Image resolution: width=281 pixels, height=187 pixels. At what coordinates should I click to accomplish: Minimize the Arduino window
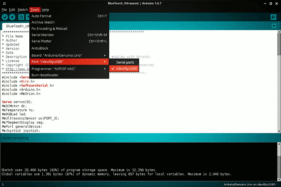[265, 3]
